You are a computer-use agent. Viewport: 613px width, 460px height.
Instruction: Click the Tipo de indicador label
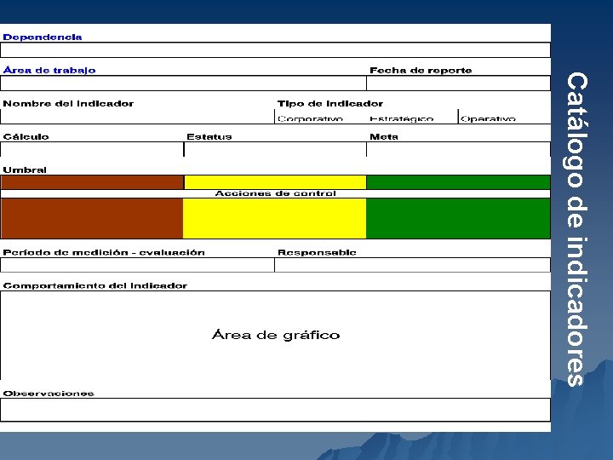pos(330,104)
